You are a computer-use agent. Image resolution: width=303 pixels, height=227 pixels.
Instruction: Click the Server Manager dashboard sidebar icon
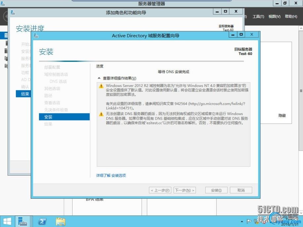[x=6, y=36]
